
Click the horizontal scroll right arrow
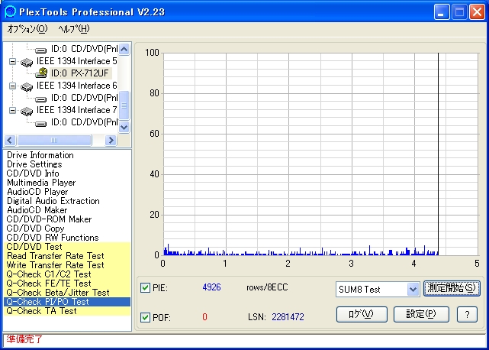pos(111,141)
